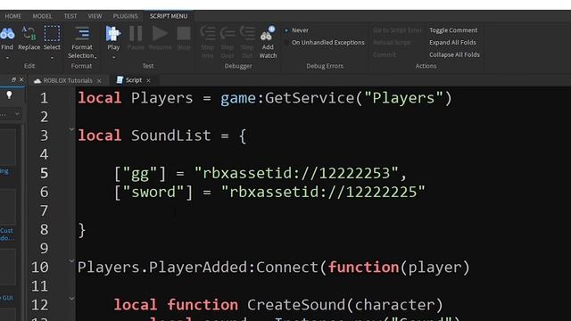The image size is (571, 321).
Task: Click the PlayerAdded text on line 10
Action: pos(198,267)
